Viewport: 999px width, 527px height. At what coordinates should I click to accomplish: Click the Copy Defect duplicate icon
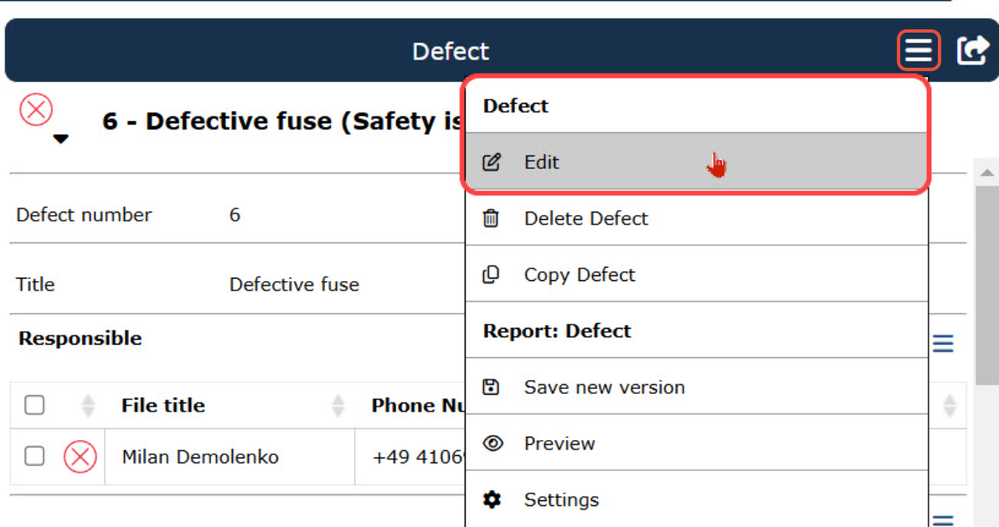pyautogui.click(x=492, y=274)
